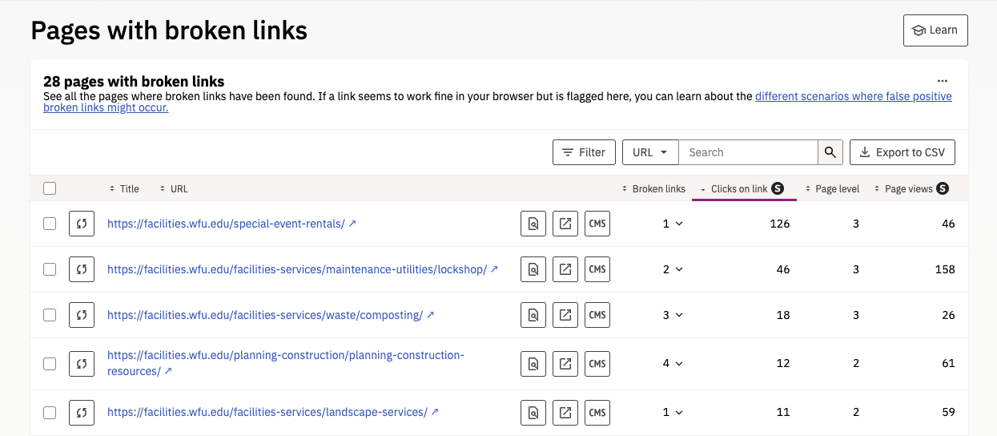Click into the Search input field

click(x=748, y=152)
